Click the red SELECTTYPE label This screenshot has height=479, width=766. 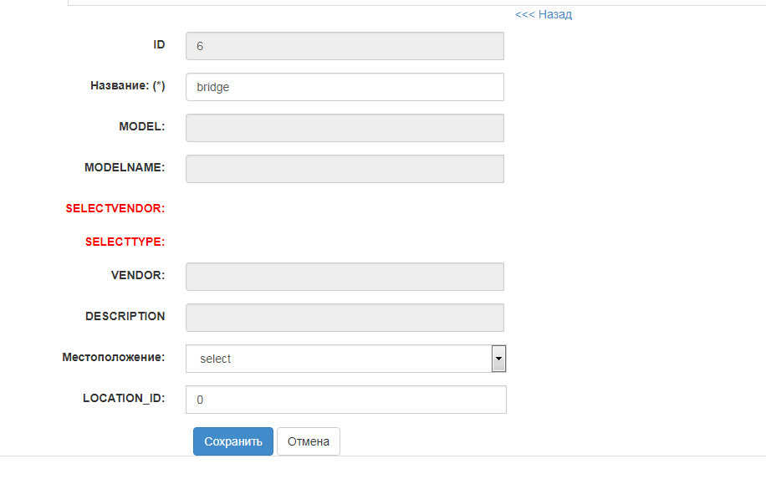tap(125, 242)
